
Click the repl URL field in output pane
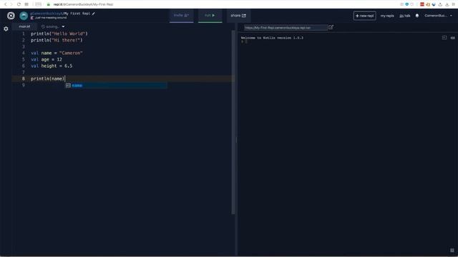click(286, 28)
